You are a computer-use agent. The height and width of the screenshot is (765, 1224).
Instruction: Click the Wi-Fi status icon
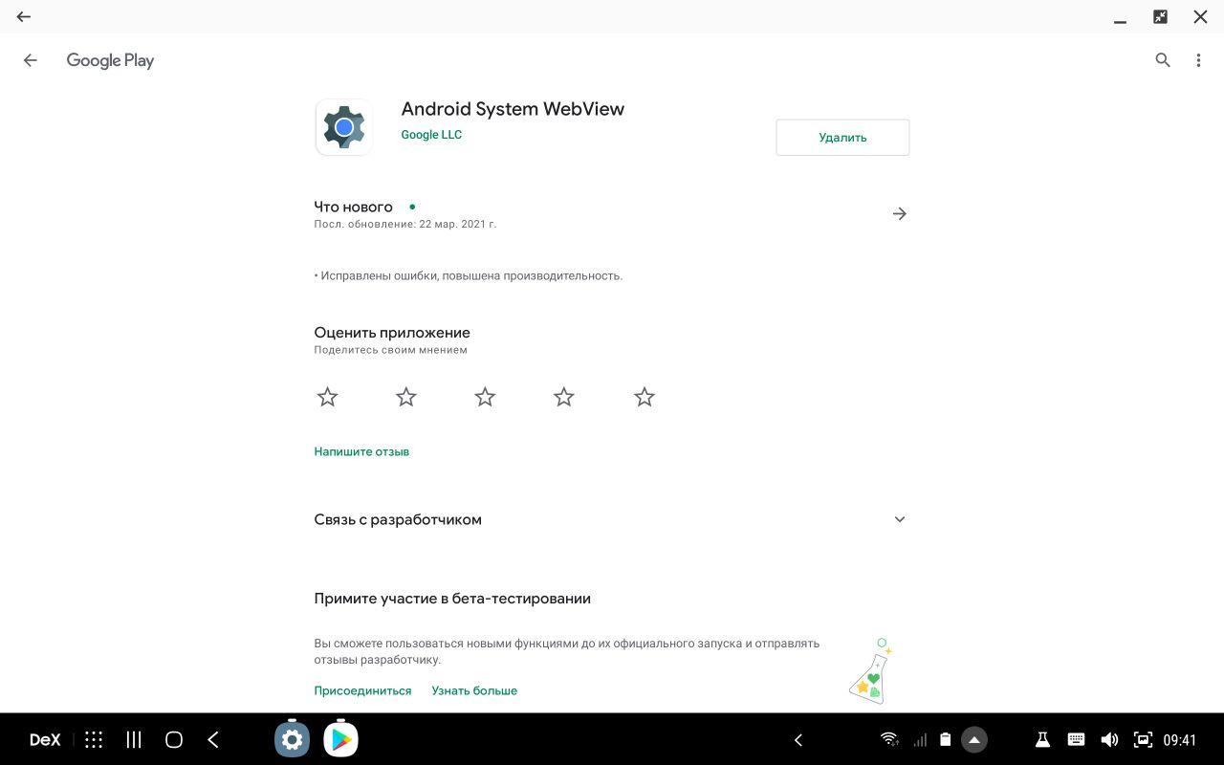[889, 739]
